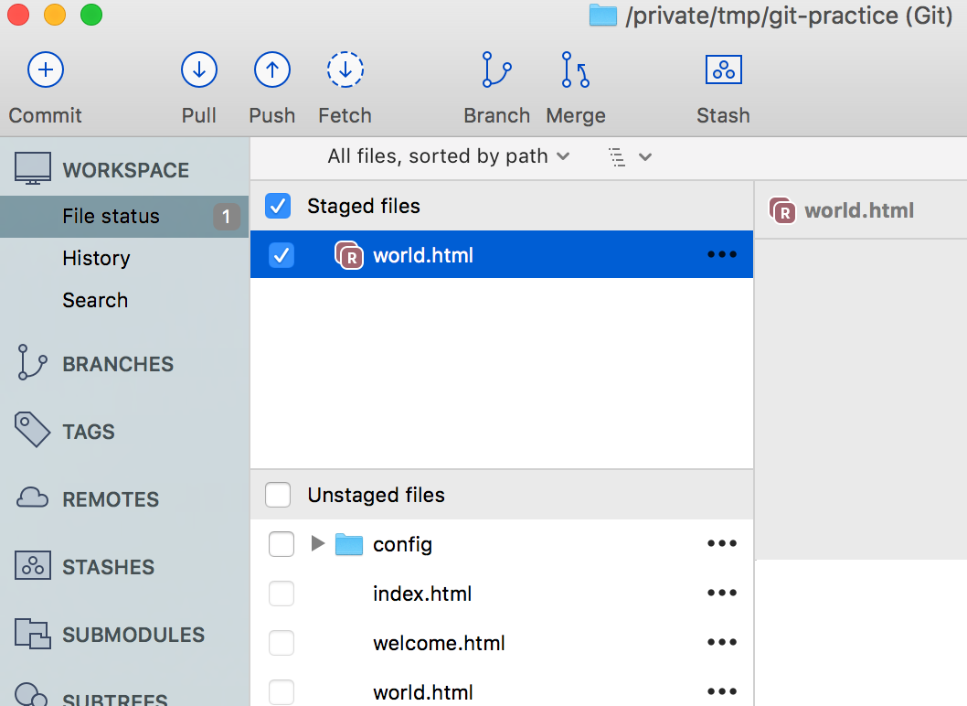
Task: Switch to the History view
Action: tap(96, 259)
